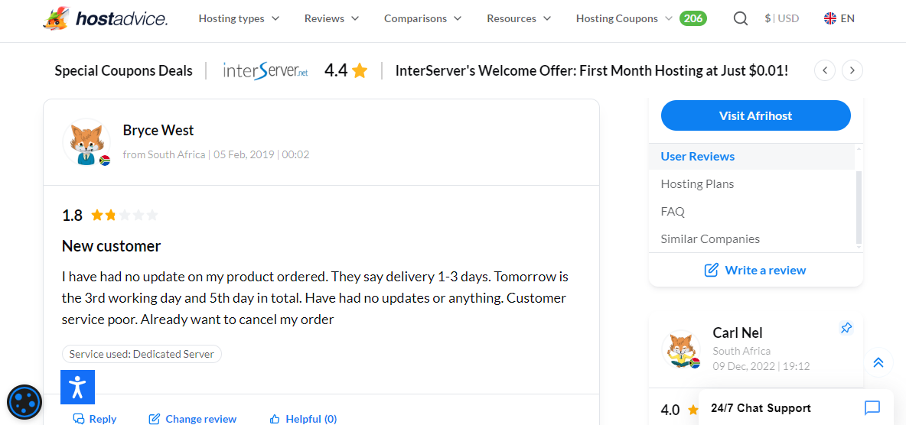Open InterServer Welcome Offer deal text
This screenshot has height=425, width=906.
point(592,71)
